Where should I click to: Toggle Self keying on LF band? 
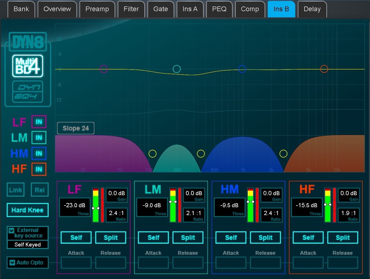pos(76,238)
